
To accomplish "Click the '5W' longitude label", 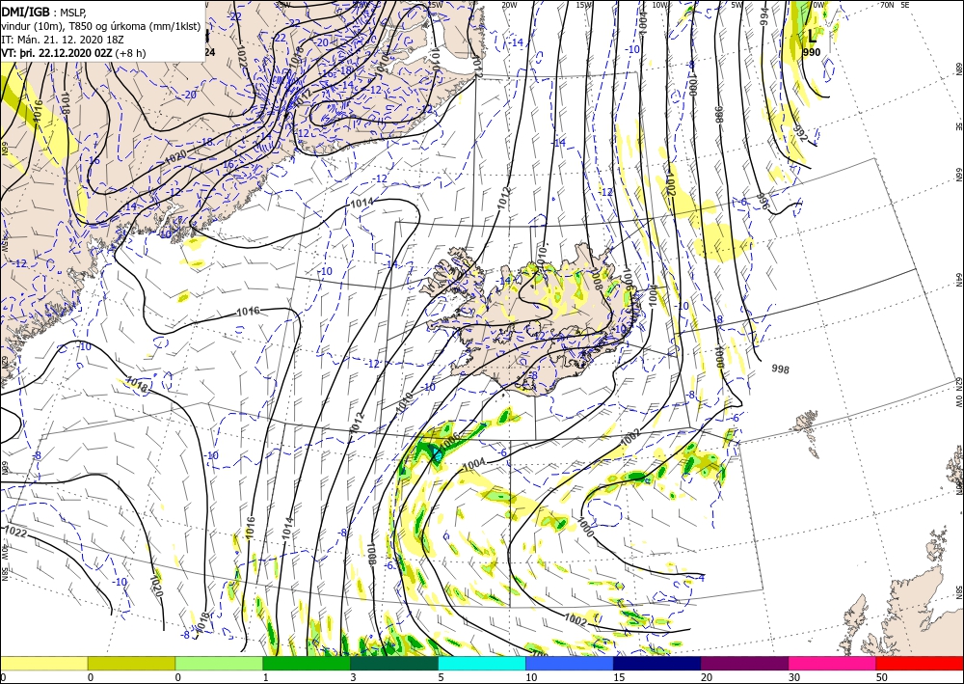I will (x=737, y=5).
